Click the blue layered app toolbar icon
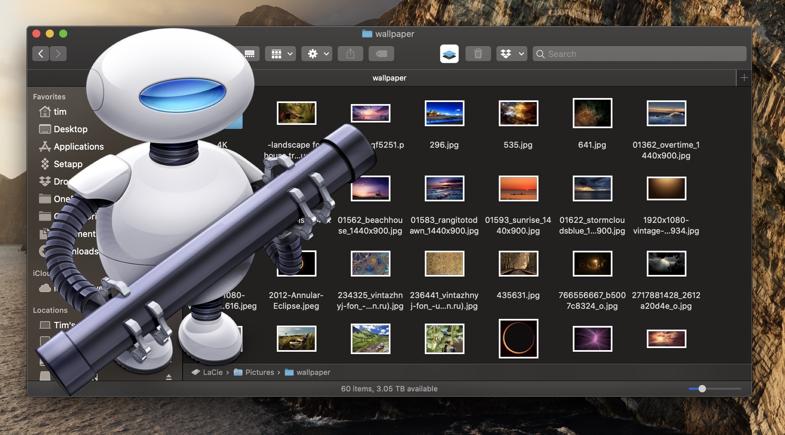Image resolution: width=785 pixels, height=435 pixels. (x=449, y=54)
